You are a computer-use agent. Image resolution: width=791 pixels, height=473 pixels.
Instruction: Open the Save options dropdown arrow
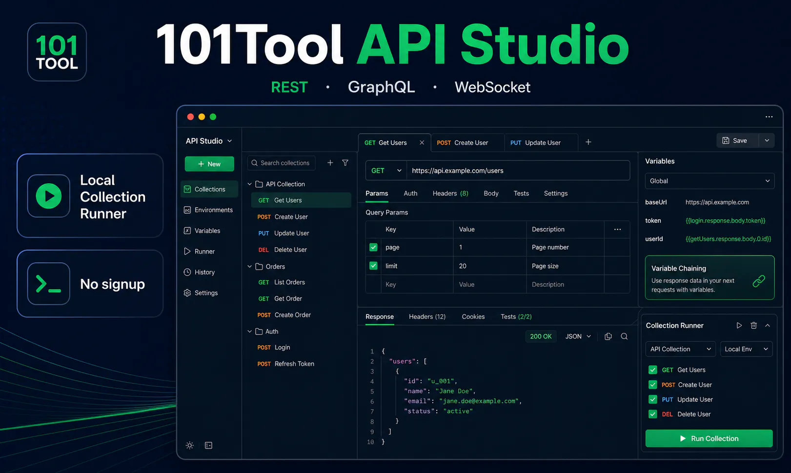click(x=767, y=140)
